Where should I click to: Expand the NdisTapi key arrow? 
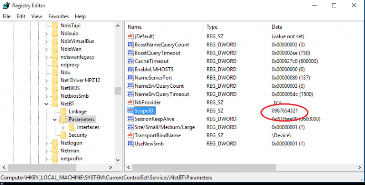(47, 25)
